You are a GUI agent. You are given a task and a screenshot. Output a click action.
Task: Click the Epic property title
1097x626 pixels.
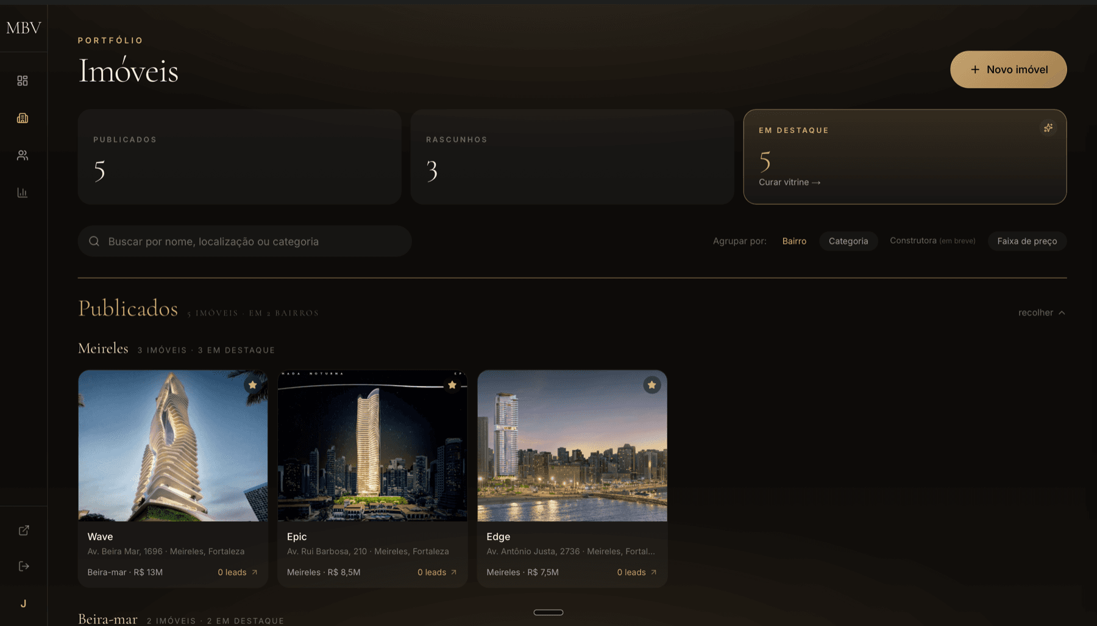click(297, 537)
